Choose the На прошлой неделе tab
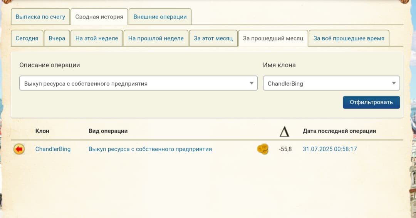 [156, 38]
